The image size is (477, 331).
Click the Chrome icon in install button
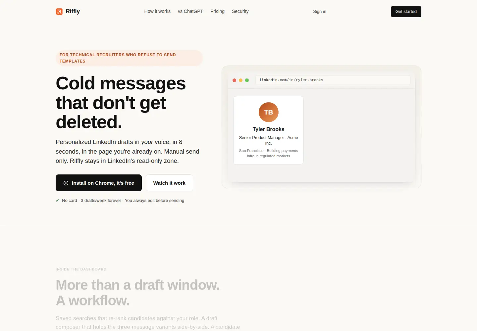pos(66,183)
